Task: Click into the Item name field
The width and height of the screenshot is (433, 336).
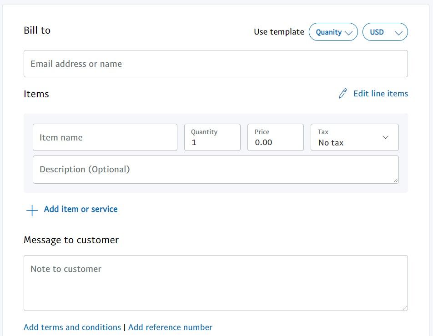Action: tap(105, 137)
